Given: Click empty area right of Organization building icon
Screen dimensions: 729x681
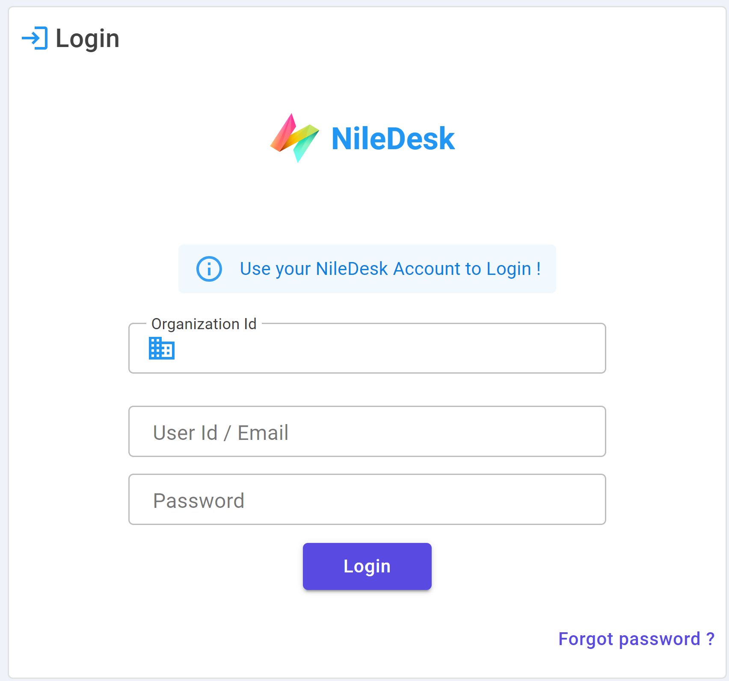Looking at the screenshot, I should click(385, 349).
